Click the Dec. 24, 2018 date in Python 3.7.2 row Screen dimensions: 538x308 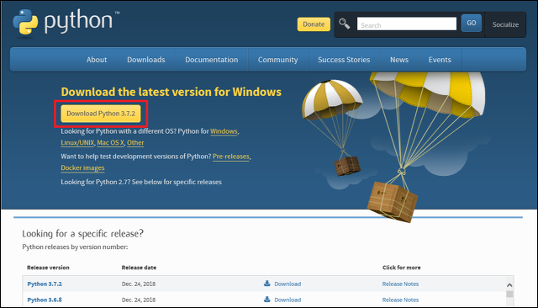[139, 284]
